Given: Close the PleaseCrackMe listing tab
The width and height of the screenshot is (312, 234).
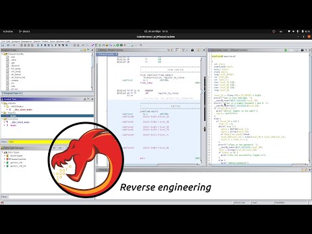Looking at the screenshot, I should pyautogui.click(x=116, y=54).
